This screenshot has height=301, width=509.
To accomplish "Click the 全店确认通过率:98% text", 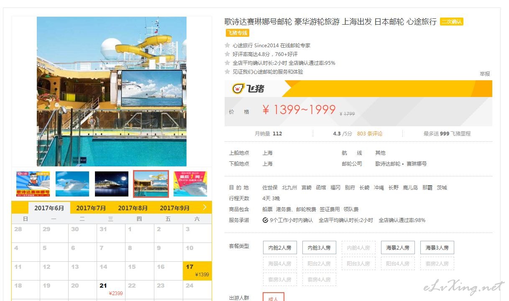I will 402,220.
